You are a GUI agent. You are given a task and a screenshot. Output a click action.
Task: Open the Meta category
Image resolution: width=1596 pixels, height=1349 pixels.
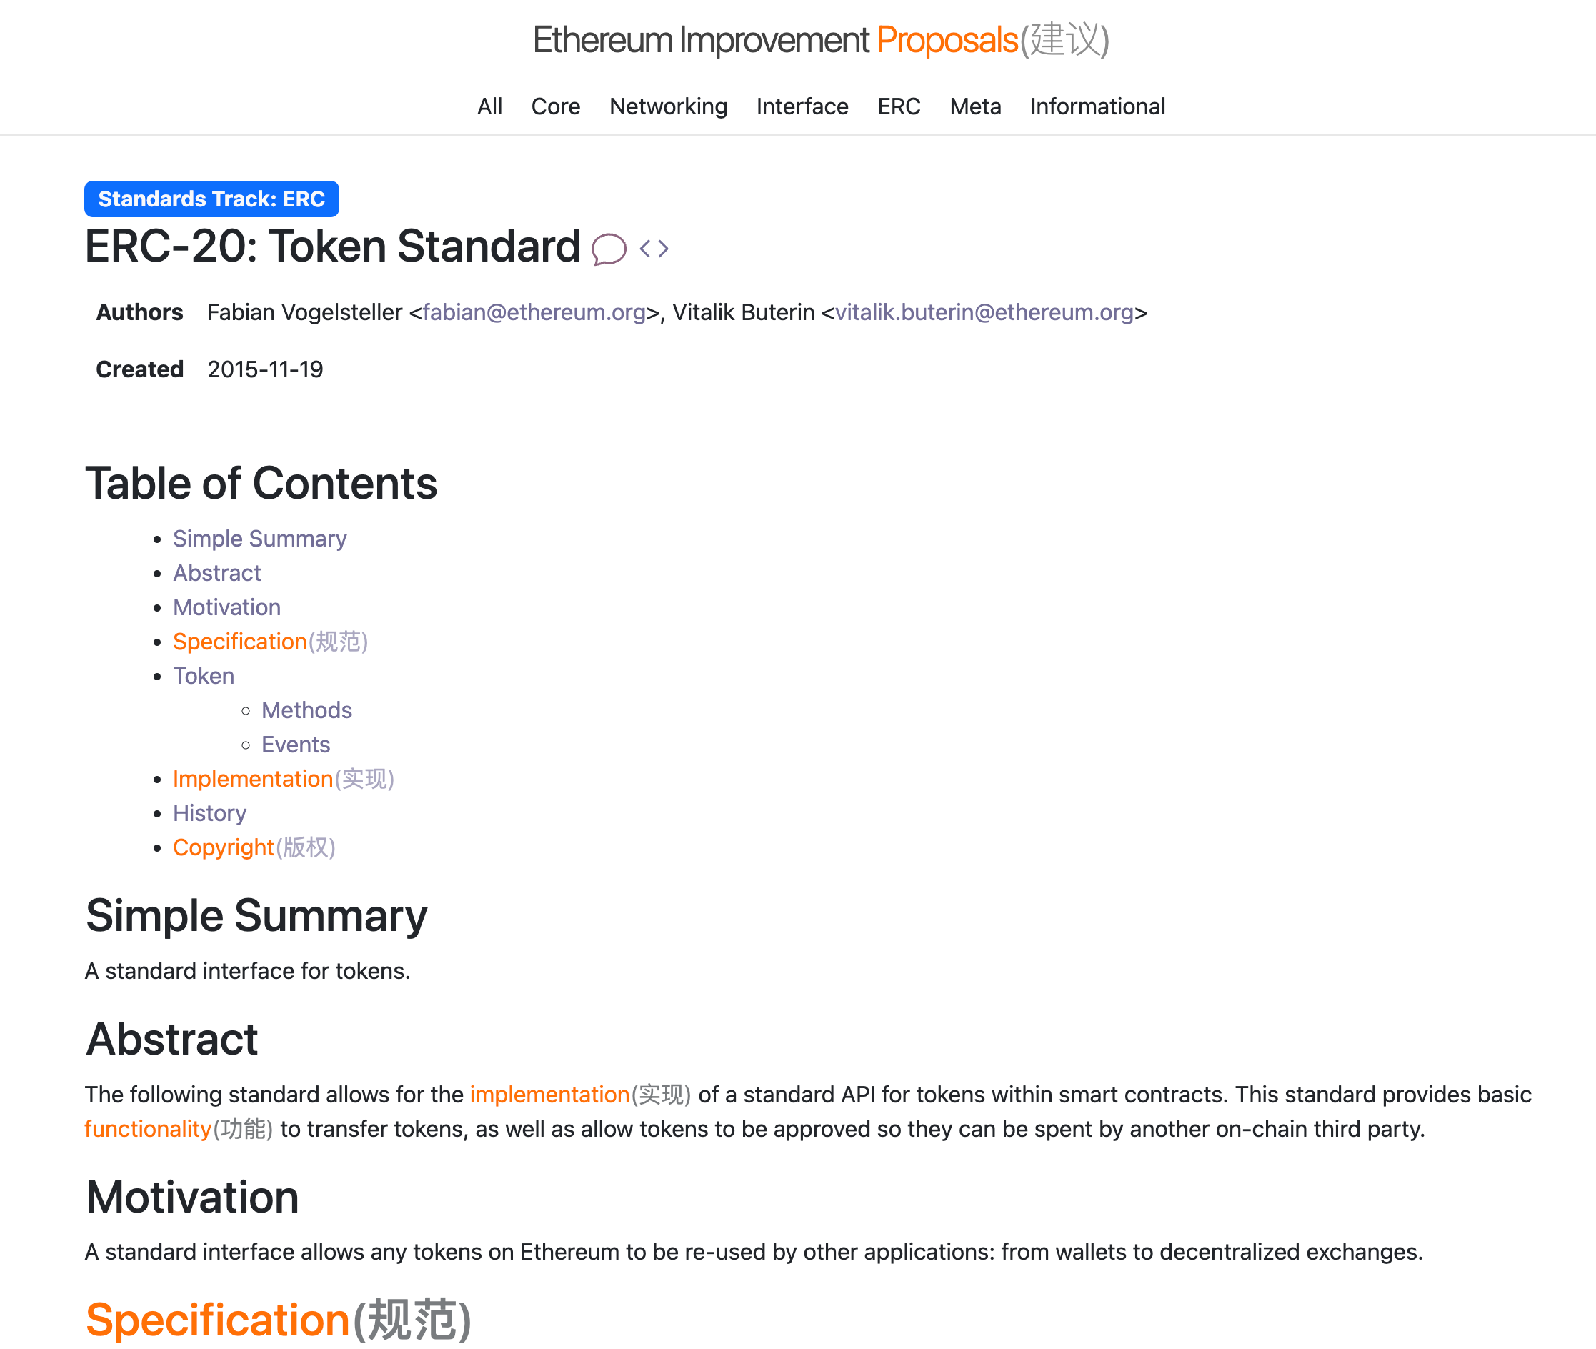[x=975, y=106]
